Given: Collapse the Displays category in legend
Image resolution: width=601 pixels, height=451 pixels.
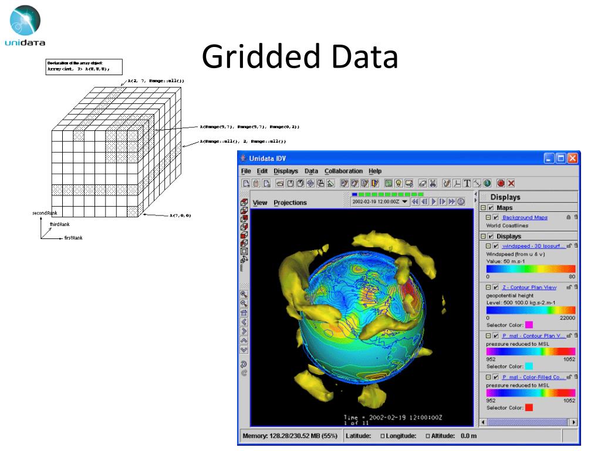Looking at the screenshot, I should click(x=484, y=236).
